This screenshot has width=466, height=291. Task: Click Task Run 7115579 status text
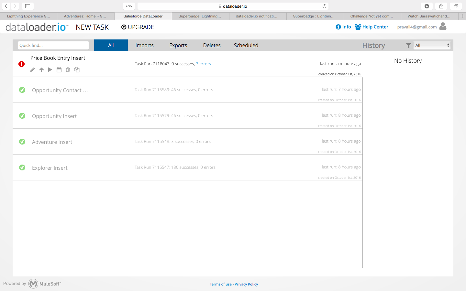174,116
